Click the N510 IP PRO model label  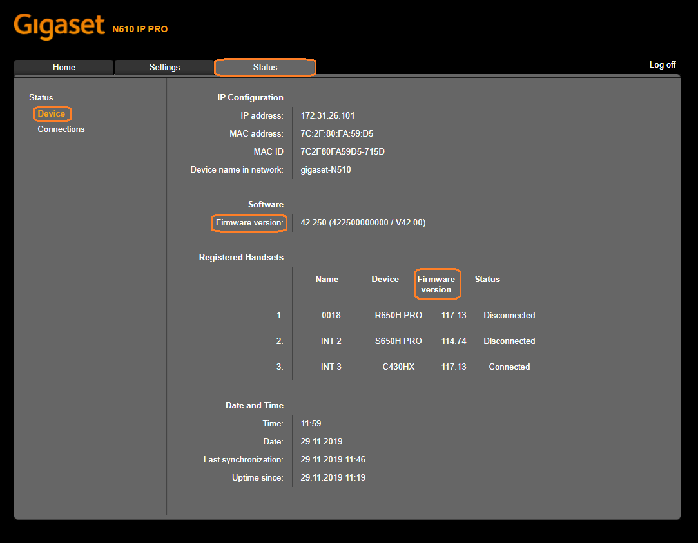[x=140, y=29]
